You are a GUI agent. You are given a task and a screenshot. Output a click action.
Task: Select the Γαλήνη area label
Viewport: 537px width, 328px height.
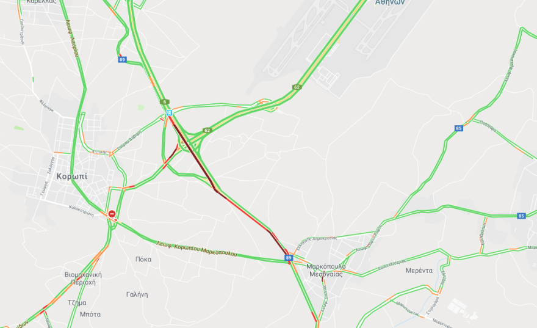(x=137, y=294)
